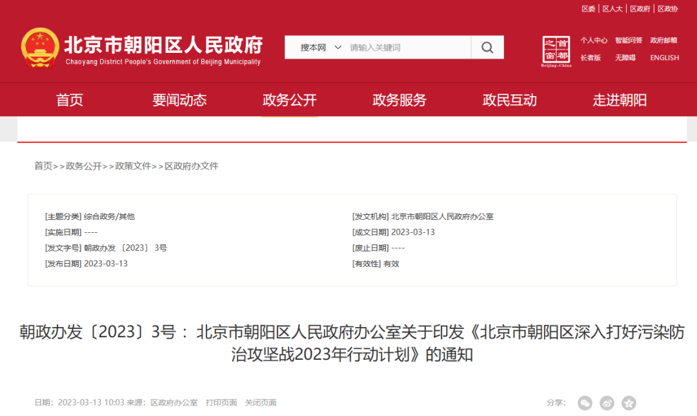
Task: Open the 走进朝阳 navigation tab
Action: pyautogui.click(x=620, y=100)
